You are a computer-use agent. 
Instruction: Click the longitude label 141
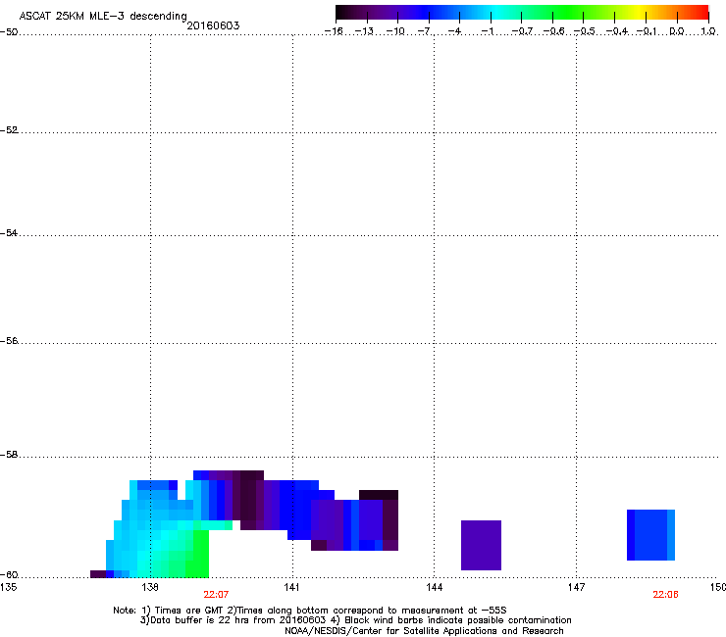pos(291,587)
